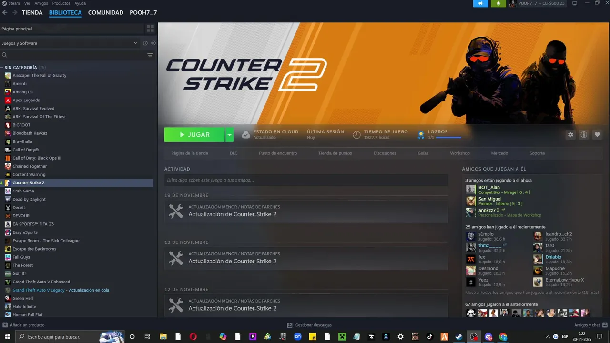
Task: Open the Zoom taskbar icon
Action: coord(297,337)
